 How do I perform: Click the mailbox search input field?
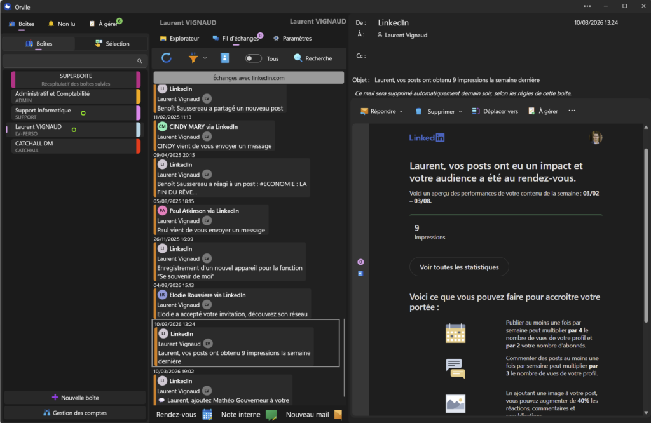[x=70, y=61]
